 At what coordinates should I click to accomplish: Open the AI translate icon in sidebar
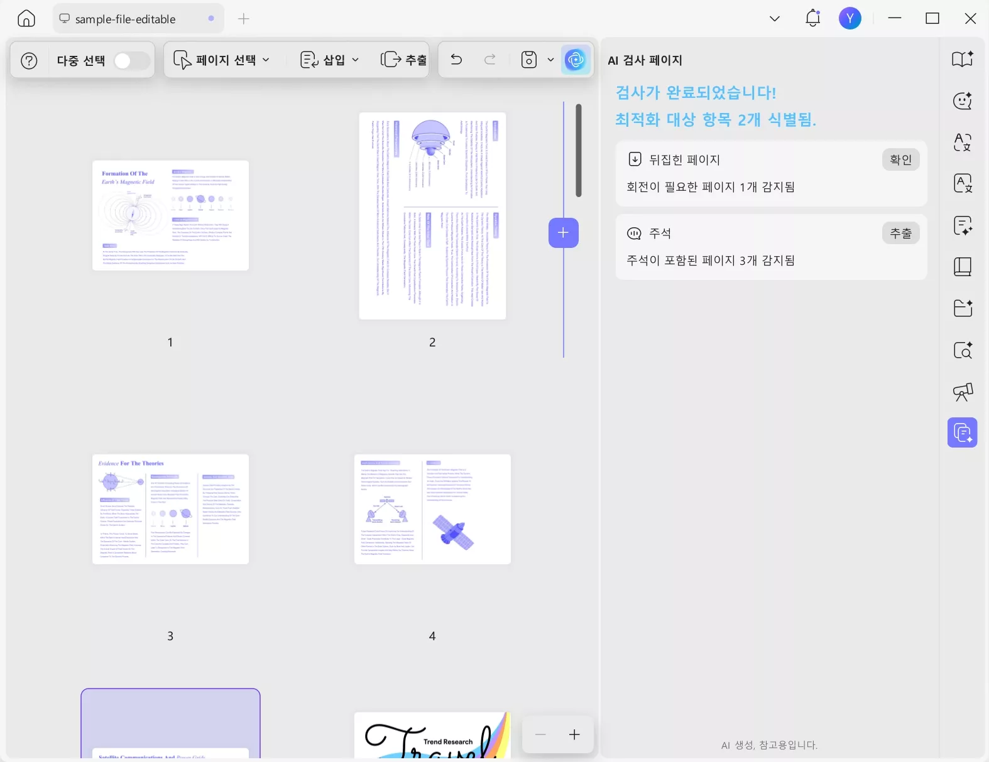(963, 142)
